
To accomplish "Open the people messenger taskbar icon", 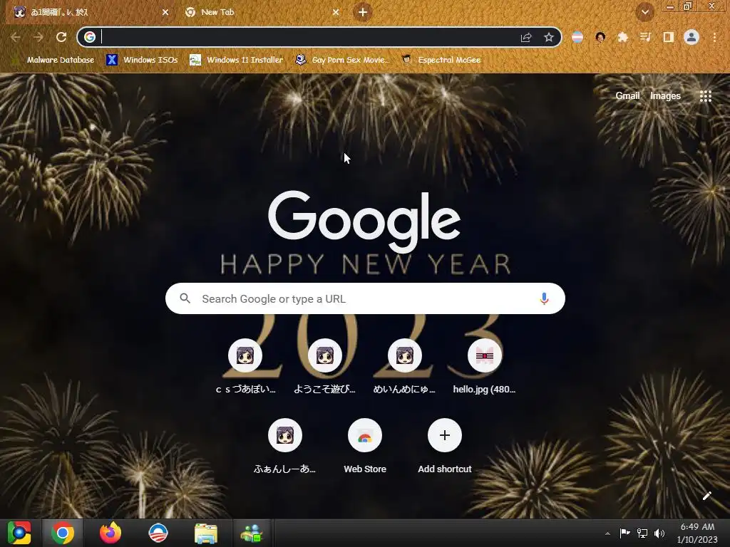I will 252,533.
